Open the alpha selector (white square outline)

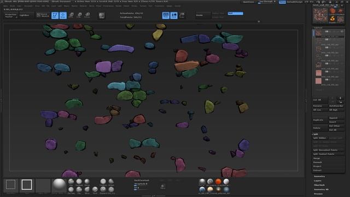pos(27,185)
